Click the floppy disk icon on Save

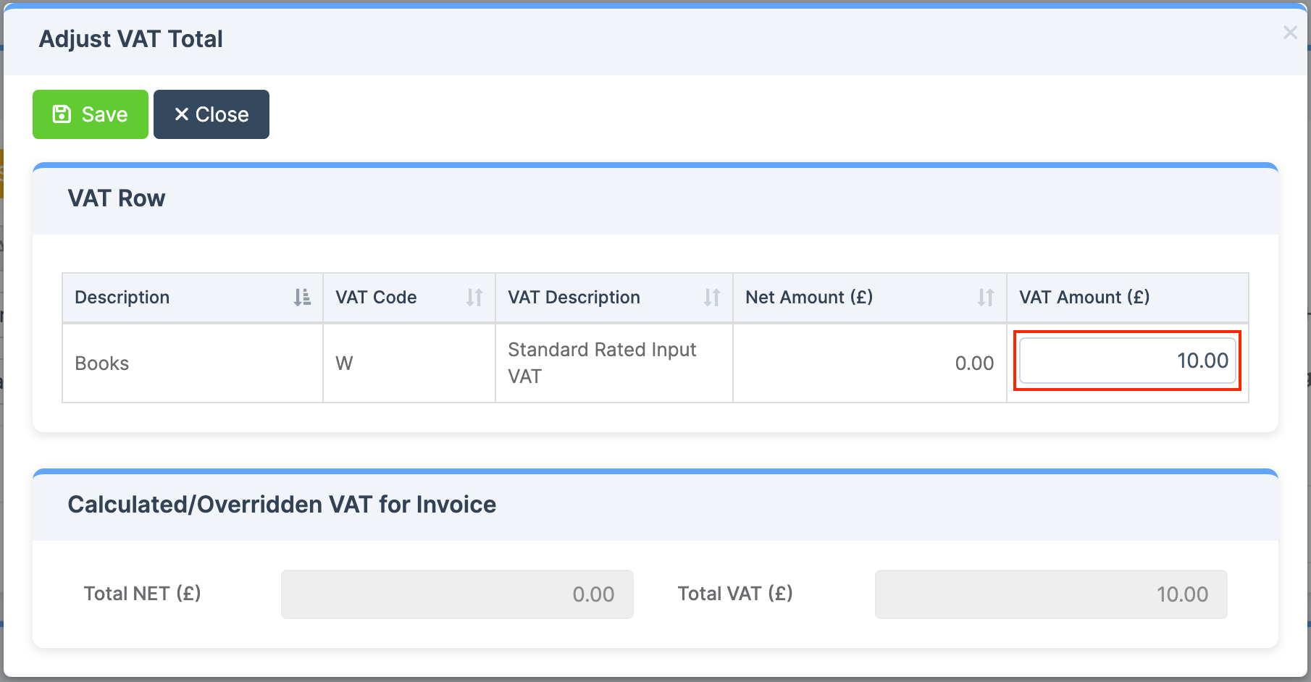point(62,114)
